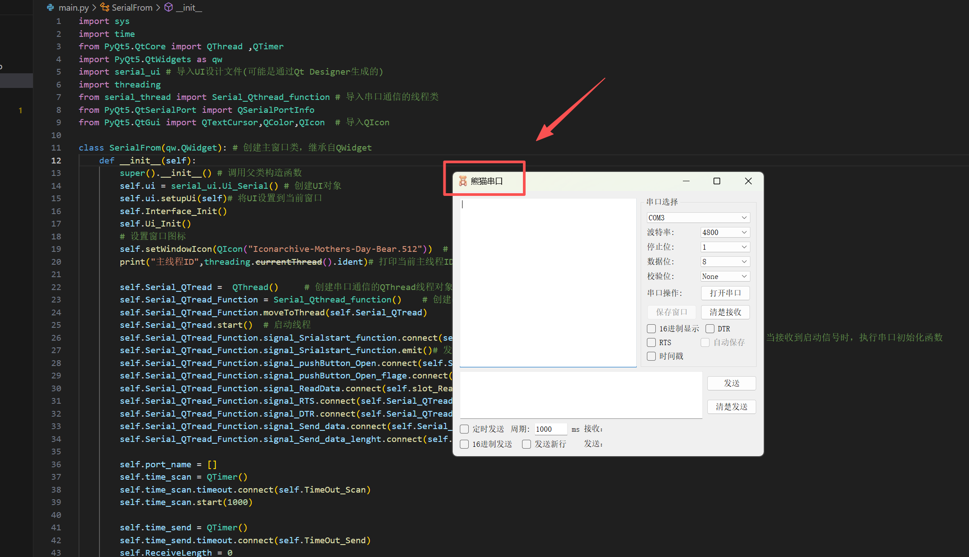969x557 pixels.
Task: Click the 发送 send button
Action: [731, 383]
